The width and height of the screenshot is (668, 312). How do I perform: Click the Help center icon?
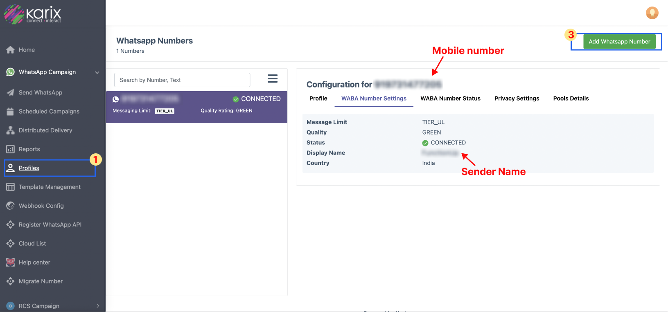pos(11,262)
